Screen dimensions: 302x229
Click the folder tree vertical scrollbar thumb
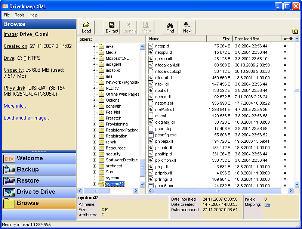(142, 167)
